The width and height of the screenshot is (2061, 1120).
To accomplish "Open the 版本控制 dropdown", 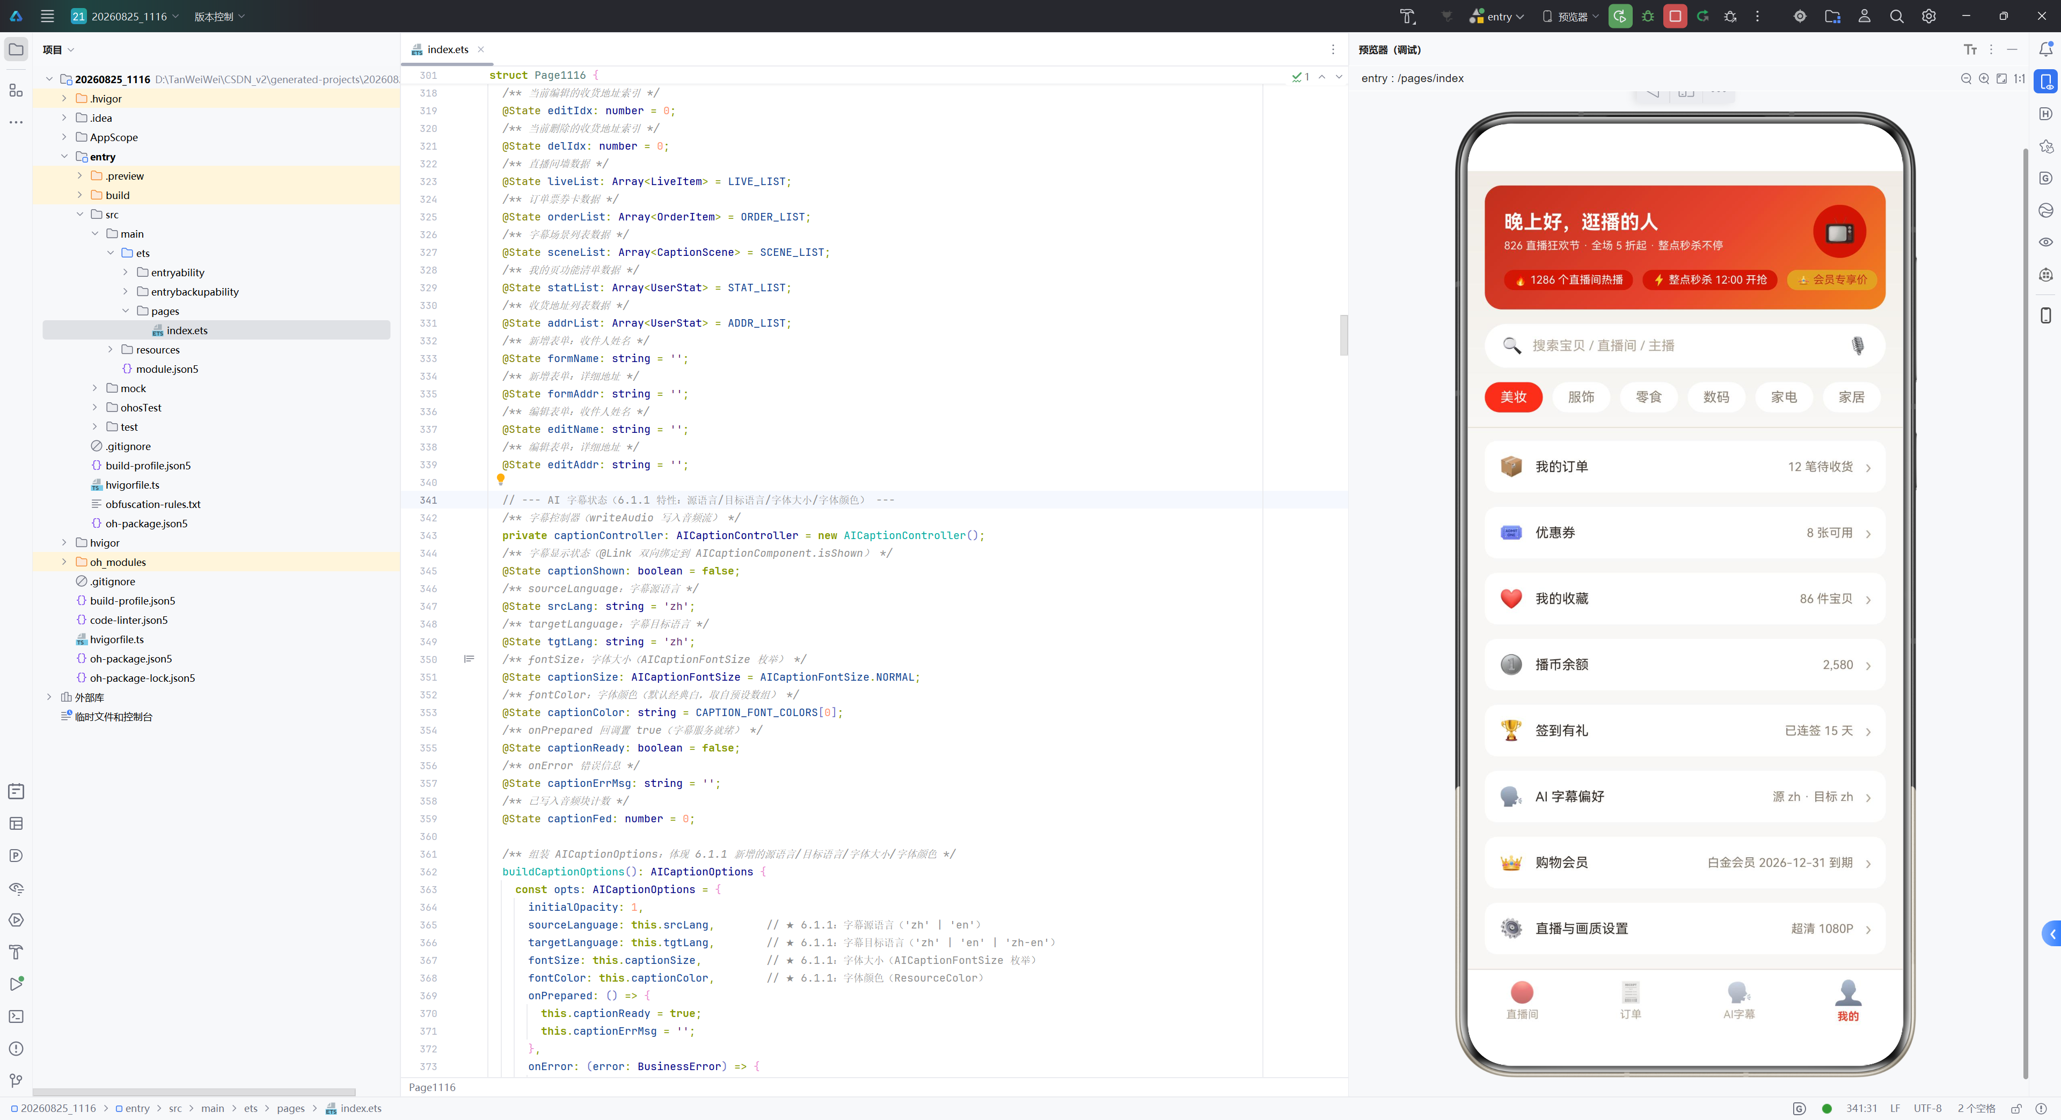I will point(219,16).
